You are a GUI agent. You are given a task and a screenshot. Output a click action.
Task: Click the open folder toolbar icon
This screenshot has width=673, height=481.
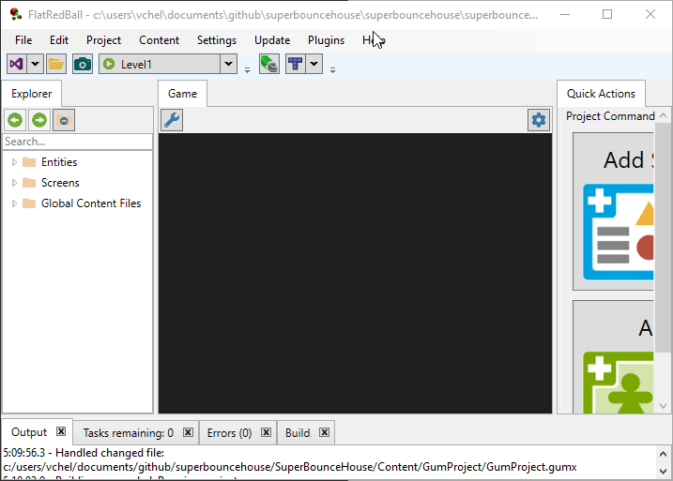(x=56, y=65)
